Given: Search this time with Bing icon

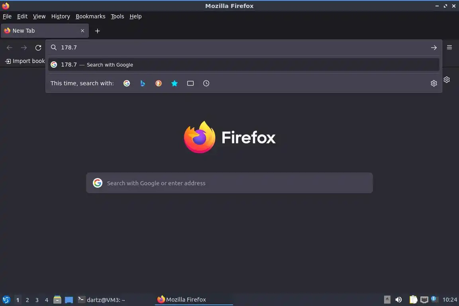Looking at the screenshot, I should click(143, 83).
